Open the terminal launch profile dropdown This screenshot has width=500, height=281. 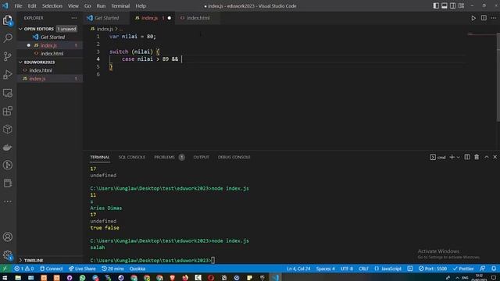[x=459, y=157]
